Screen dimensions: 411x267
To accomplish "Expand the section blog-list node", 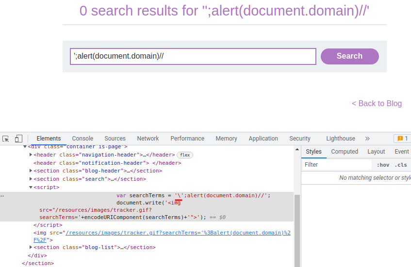I will point(31,247).
